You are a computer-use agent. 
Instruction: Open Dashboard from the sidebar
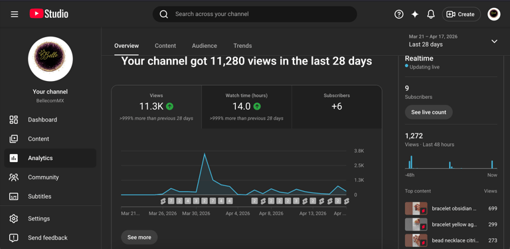pos(50,120)
